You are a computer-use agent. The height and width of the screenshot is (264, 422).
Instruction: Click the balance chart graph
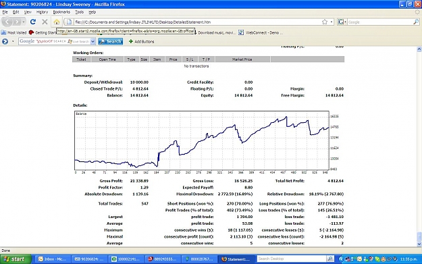click(202, 140)
